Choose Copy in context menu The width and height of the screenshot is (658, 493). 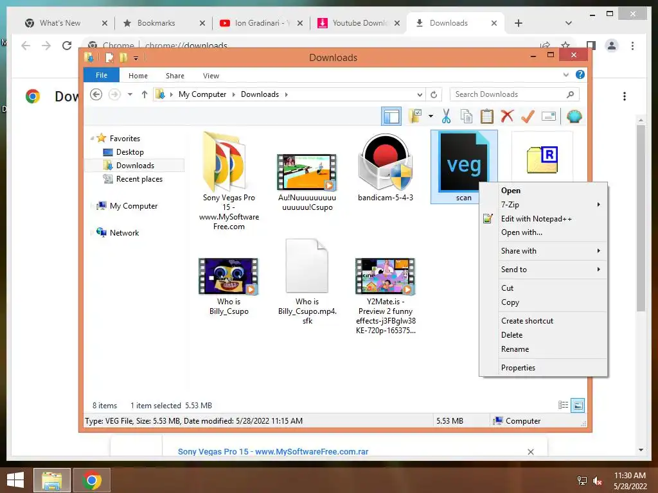point(543,302)
